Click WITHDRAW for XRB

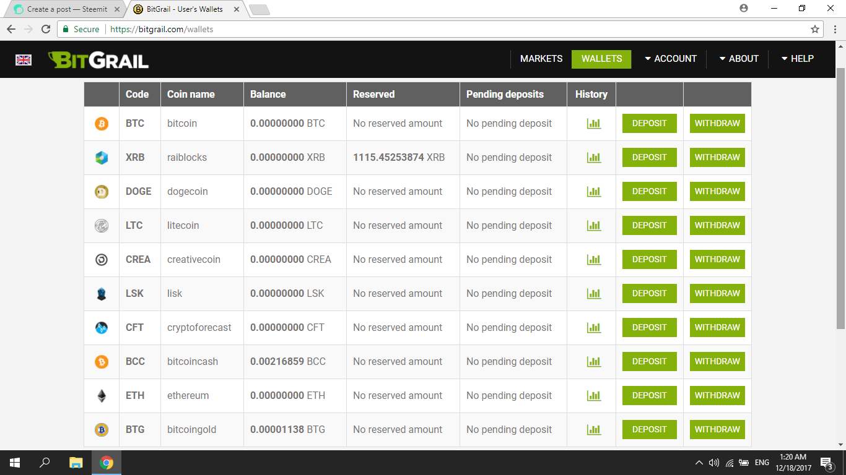click(717, 157)
